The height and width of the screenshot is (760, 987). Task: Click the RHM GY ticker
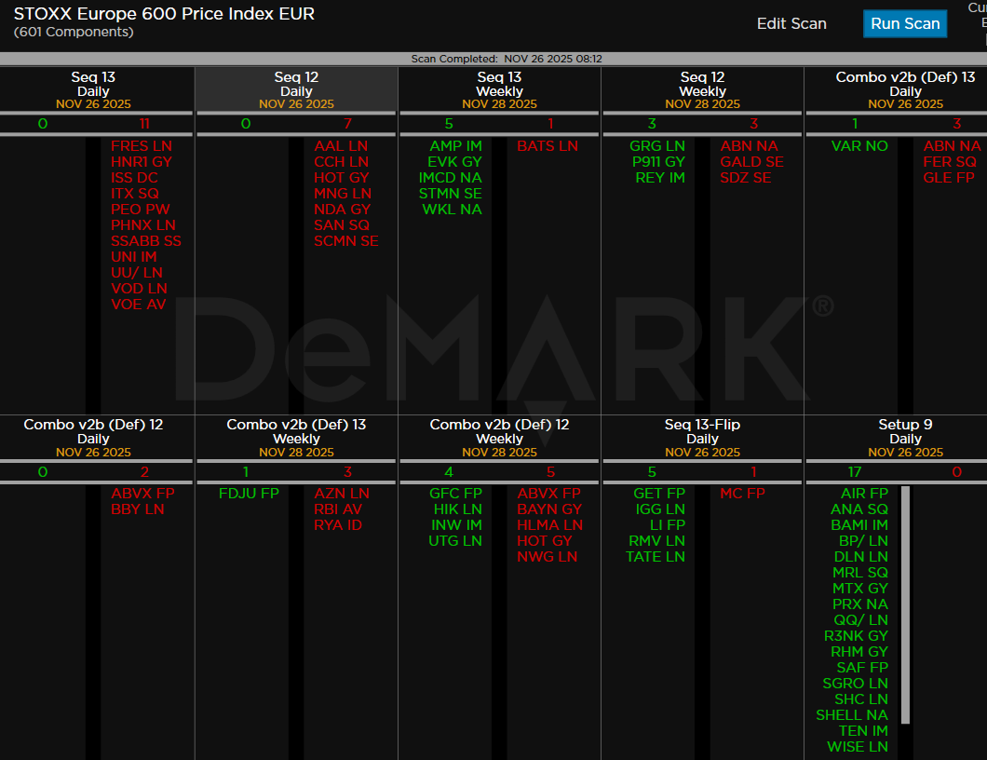pyautogui.click(x=859, y=652)
